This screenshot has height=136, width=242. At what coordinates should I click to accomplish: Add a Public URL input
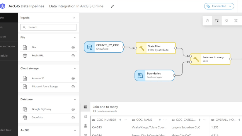73,56
